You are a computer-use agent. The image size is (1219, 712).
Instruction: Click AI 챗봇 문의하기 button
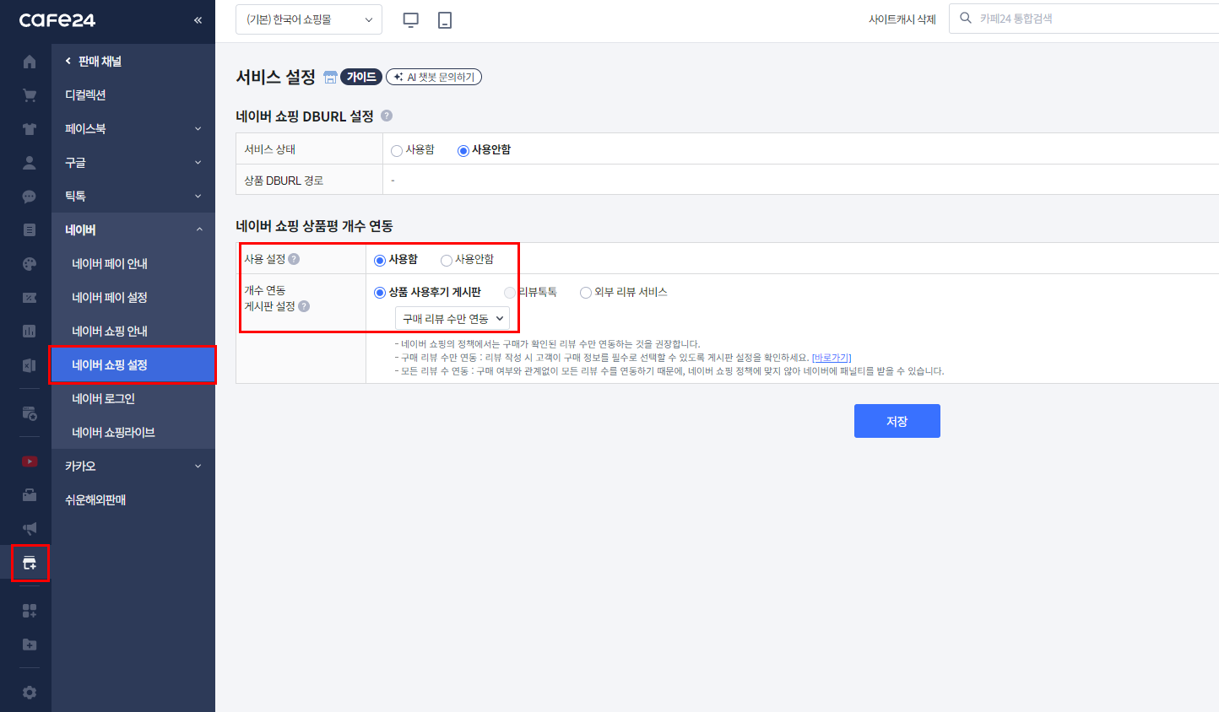(x=434, y=77)
